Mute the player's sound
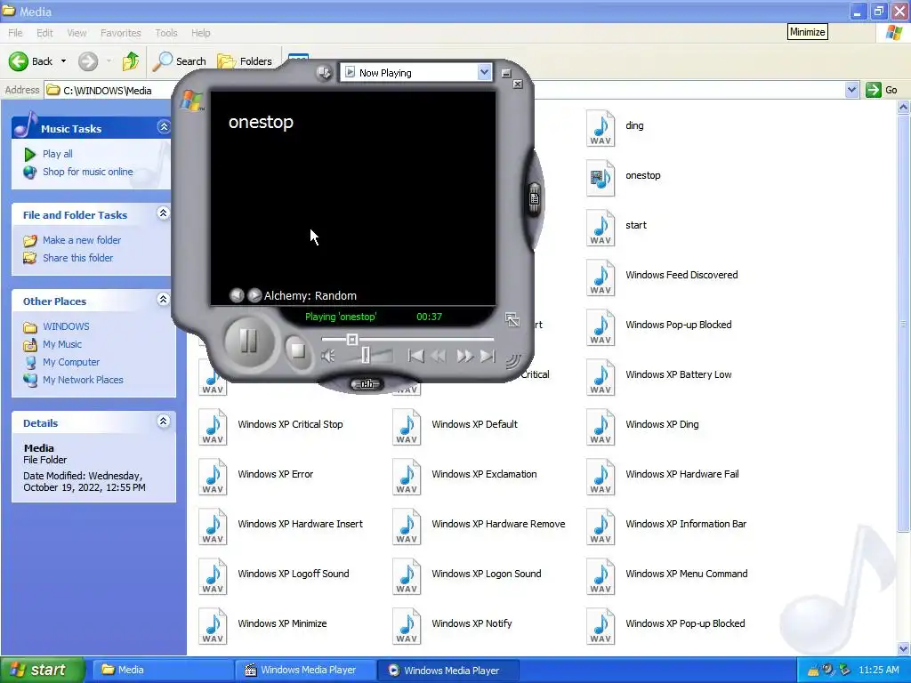 click(328, 356)
